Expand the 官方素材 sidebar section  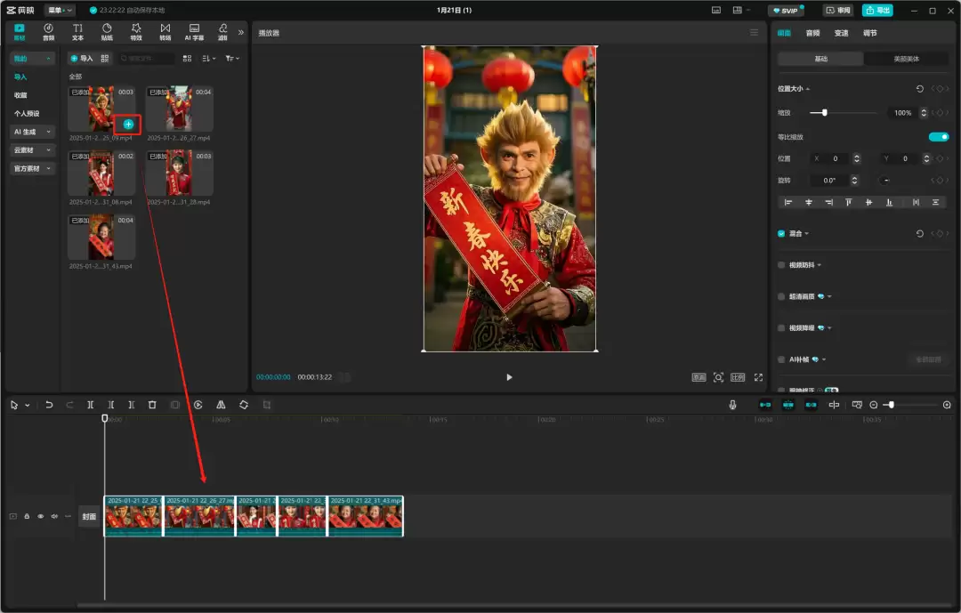[32, 168]
